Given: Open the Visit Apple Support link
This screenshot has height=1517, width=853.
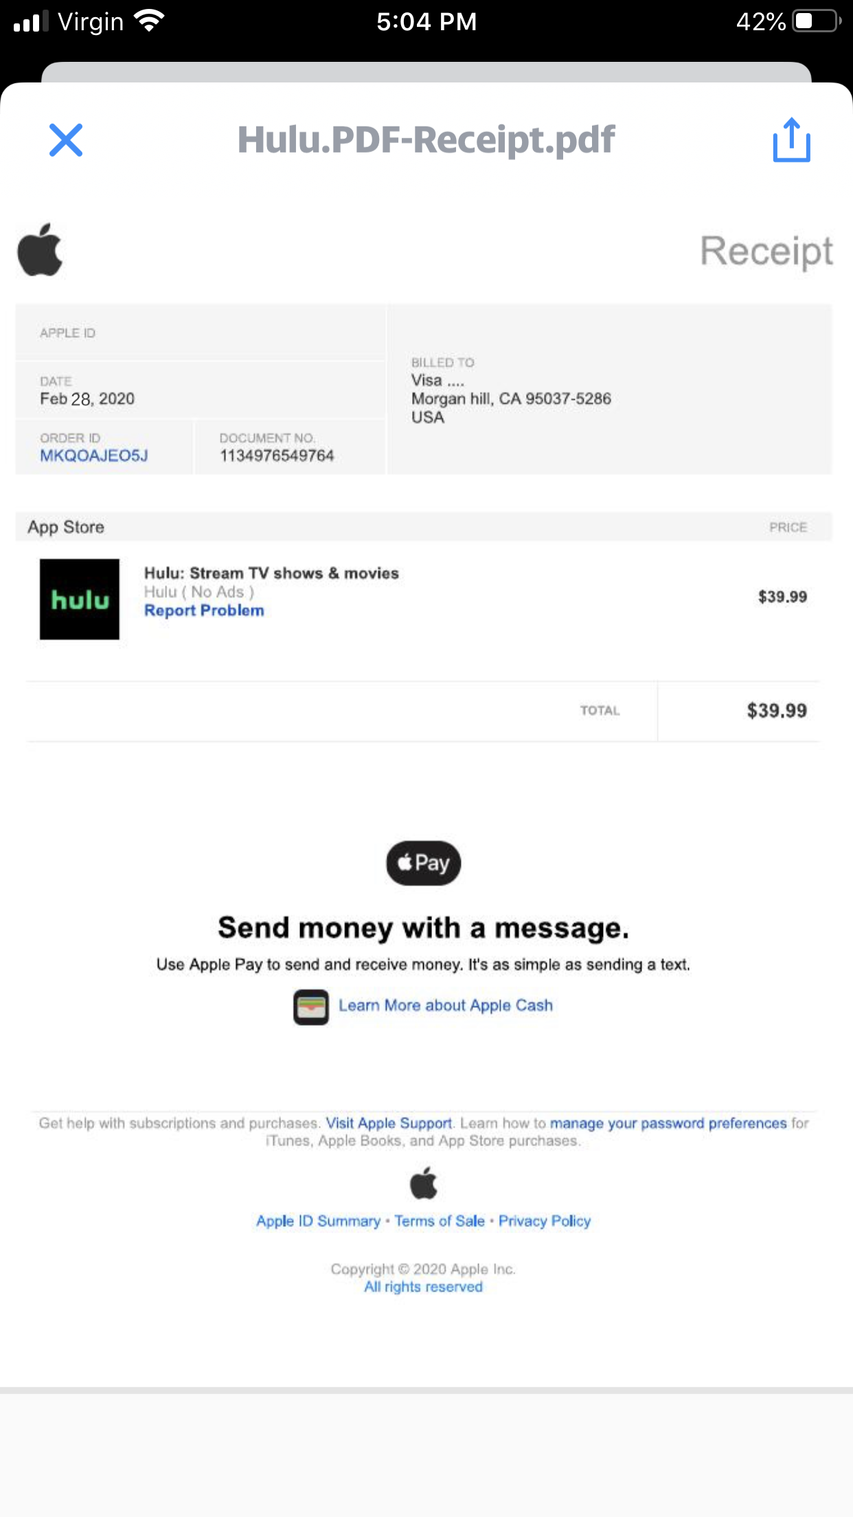Looking at the screenshot, I should pyautogui.click(x=389, y=1123).
